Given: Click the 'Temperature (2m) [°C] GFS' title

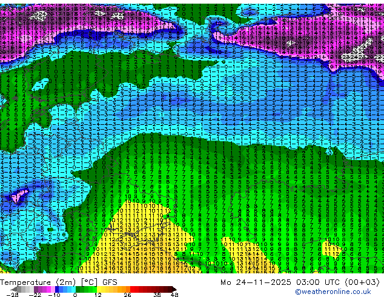Looking at the screenshot, I should pos(59,282).
